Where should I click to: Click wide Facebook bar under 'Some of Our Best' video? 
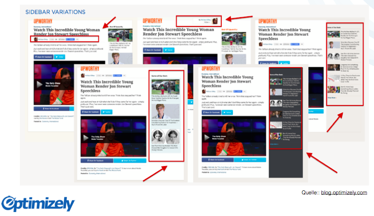(x=97, y=161)
